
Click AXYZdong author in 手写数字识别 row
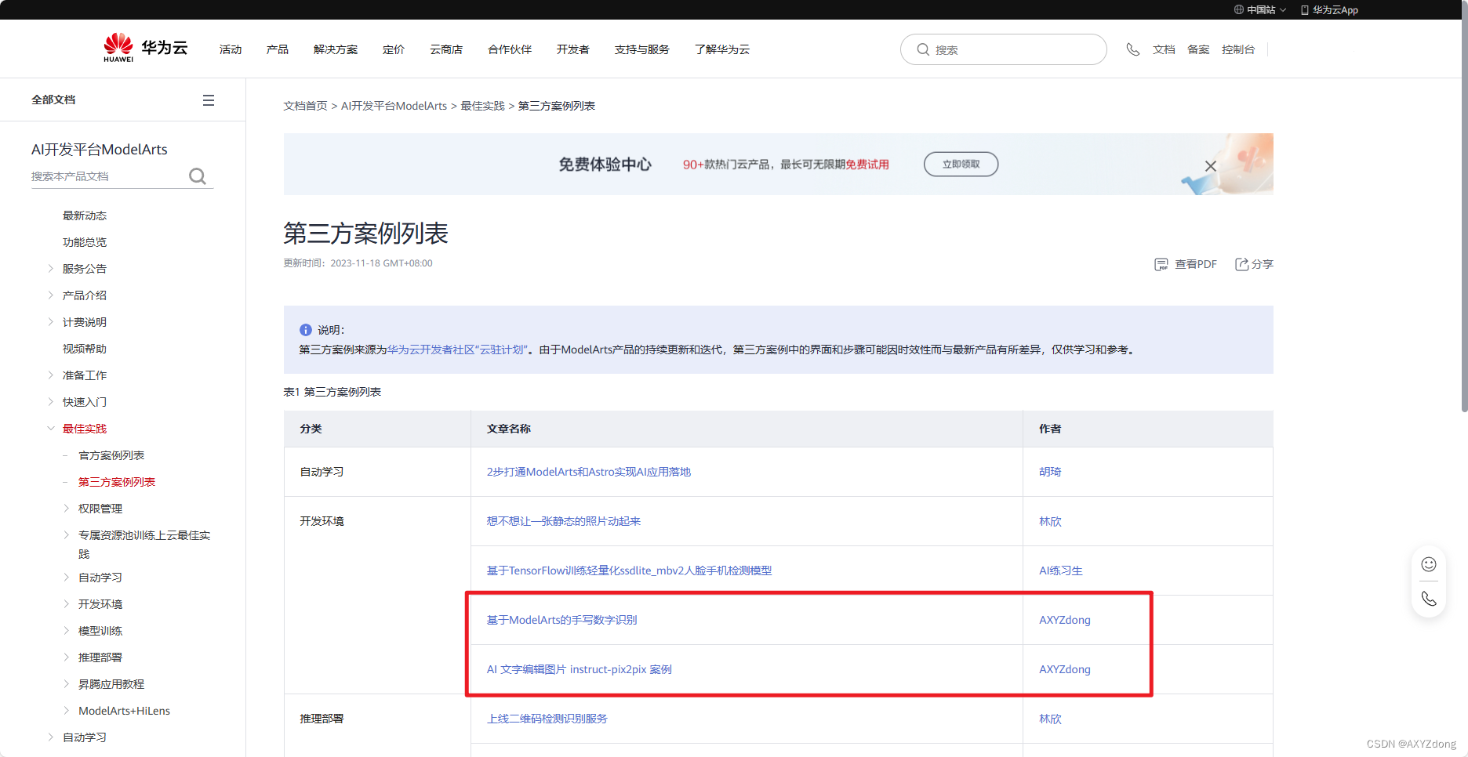1064,620
